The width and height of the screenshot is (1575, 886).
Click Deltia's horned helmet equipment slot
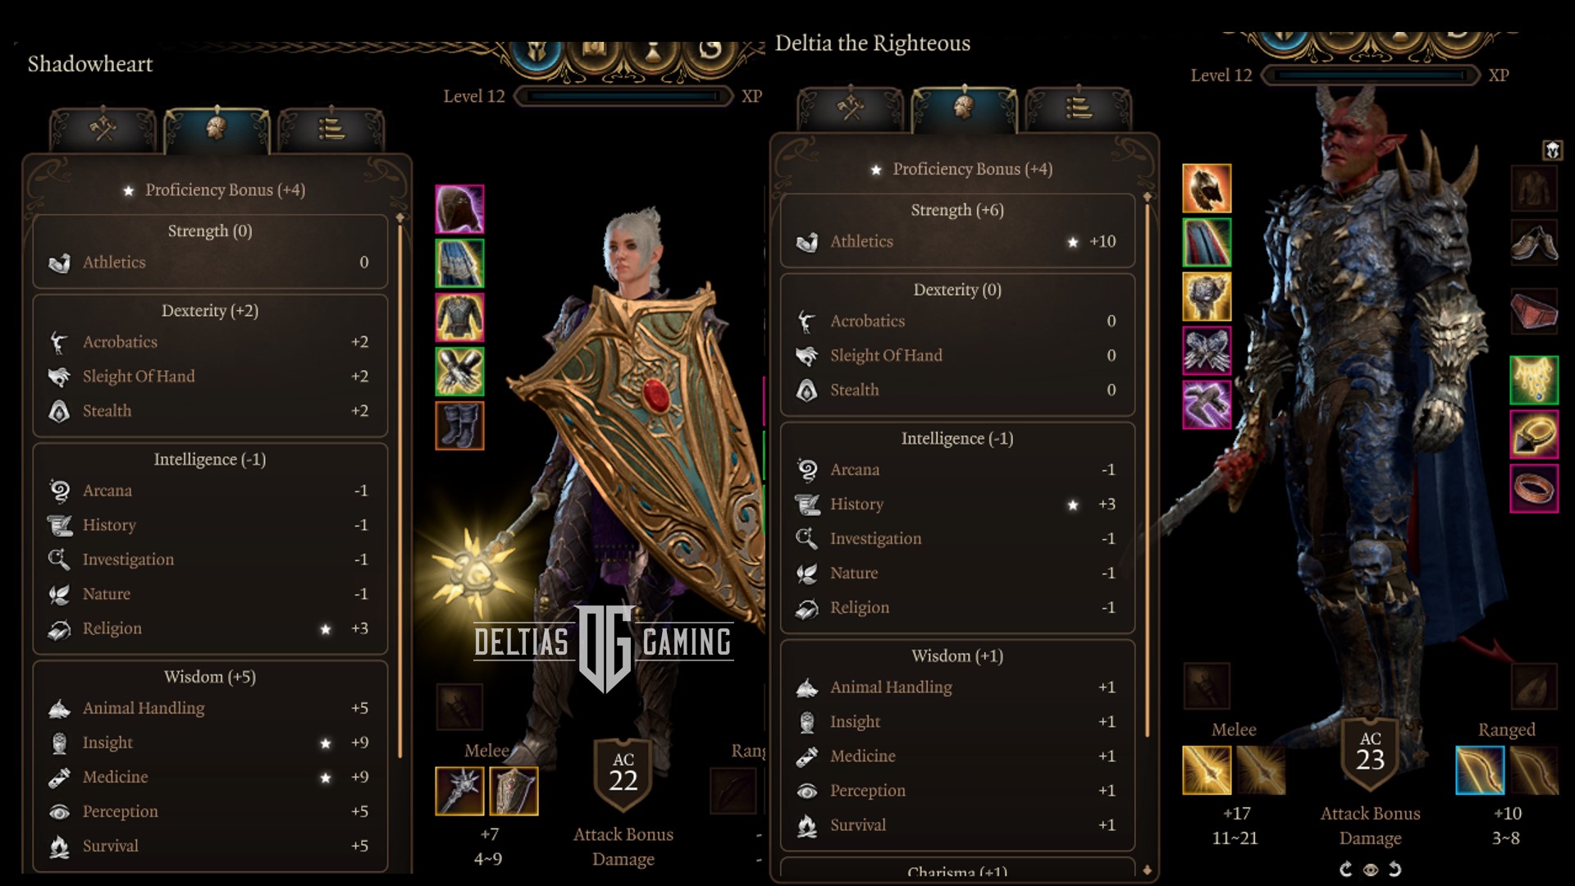click(x=1207, y=188)
